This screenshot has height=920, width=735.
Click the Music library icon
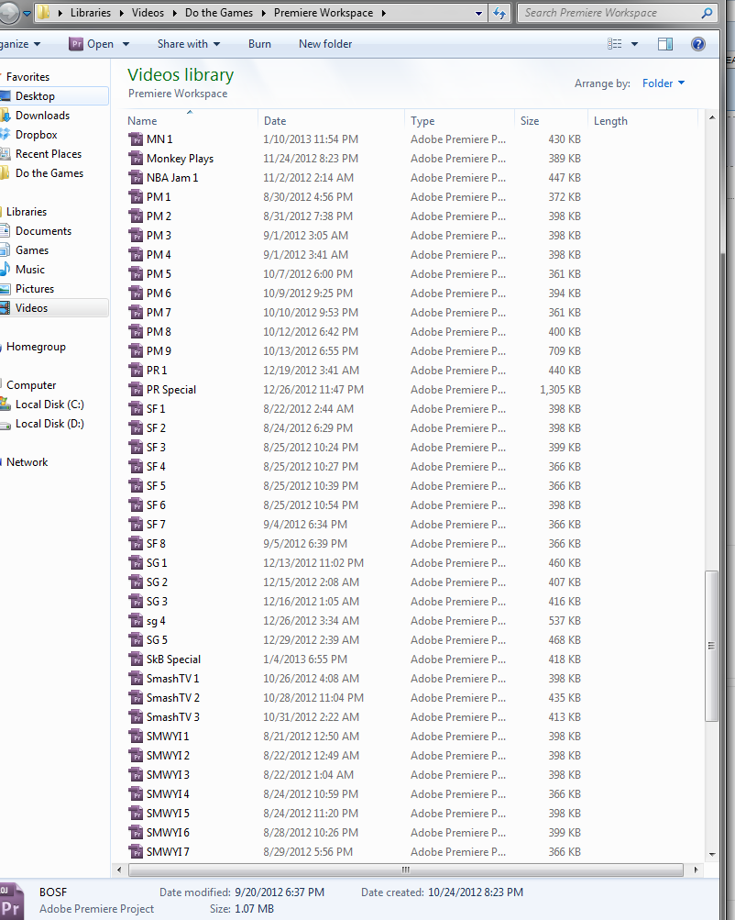(5, 270)
